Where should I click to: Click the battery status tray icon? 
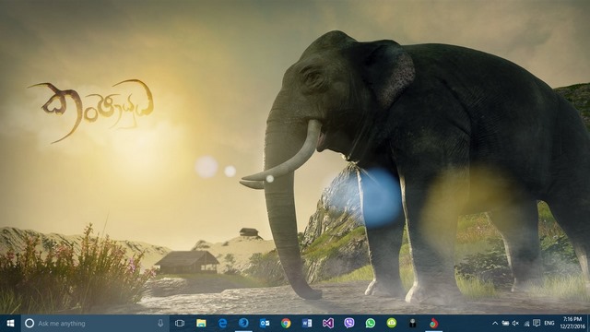pos(506,324)
